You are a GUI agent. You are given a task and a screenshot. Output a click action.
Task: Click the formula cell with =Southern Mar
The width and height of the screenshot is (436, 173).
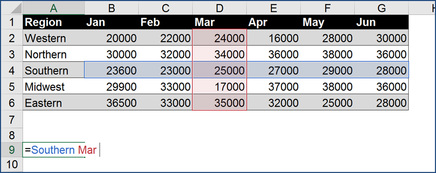(54, 150)
